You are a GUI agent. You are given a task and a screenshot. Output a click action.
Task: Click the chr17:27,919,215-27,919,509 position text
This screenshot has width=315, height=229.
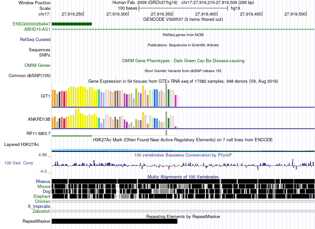click(x=218, y=3)
